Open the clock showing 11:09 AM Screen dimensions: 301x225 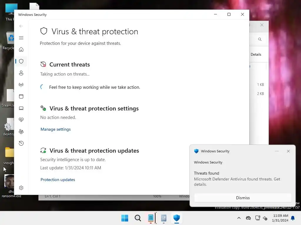(280, 218)
